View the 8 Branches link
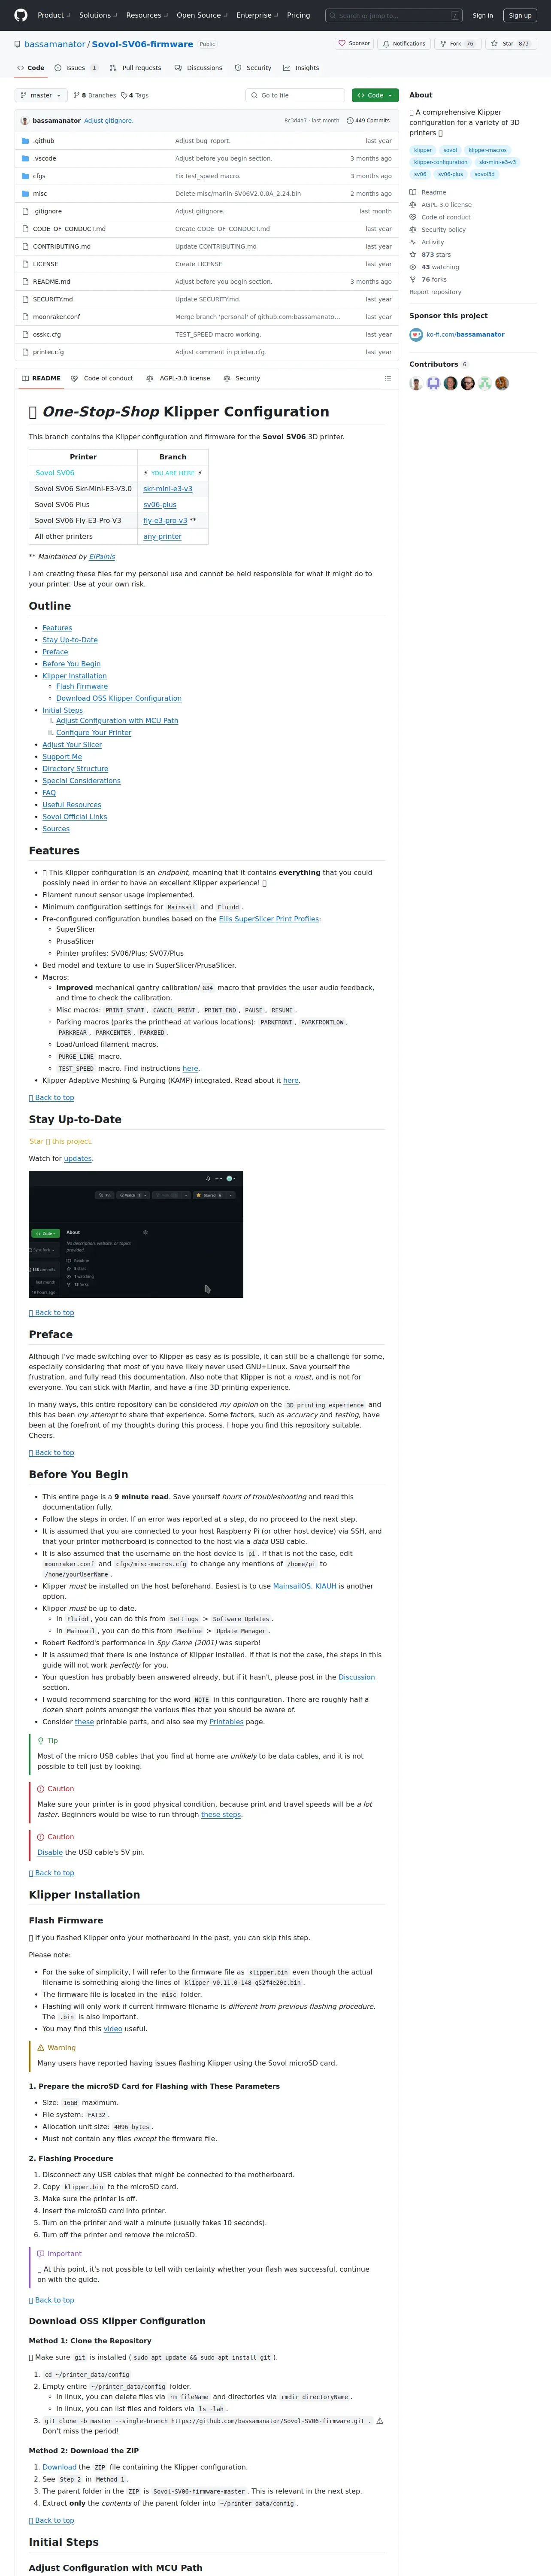Image resolution: width=551 pixels, height=2576 pixels. click(95, 95)
